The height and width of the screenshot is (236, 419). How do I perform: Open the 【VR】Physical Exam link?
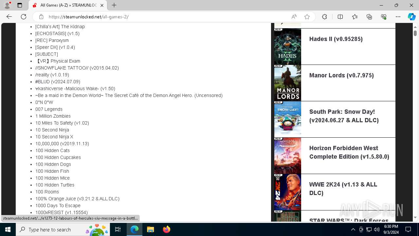(58, 61)
